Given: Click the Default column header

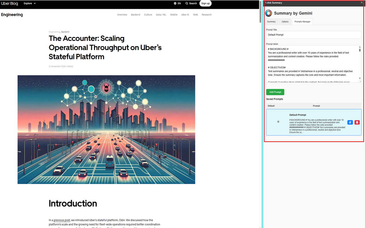Looking at the screenshot, I should pyautogui.click(x=271, y=106).
